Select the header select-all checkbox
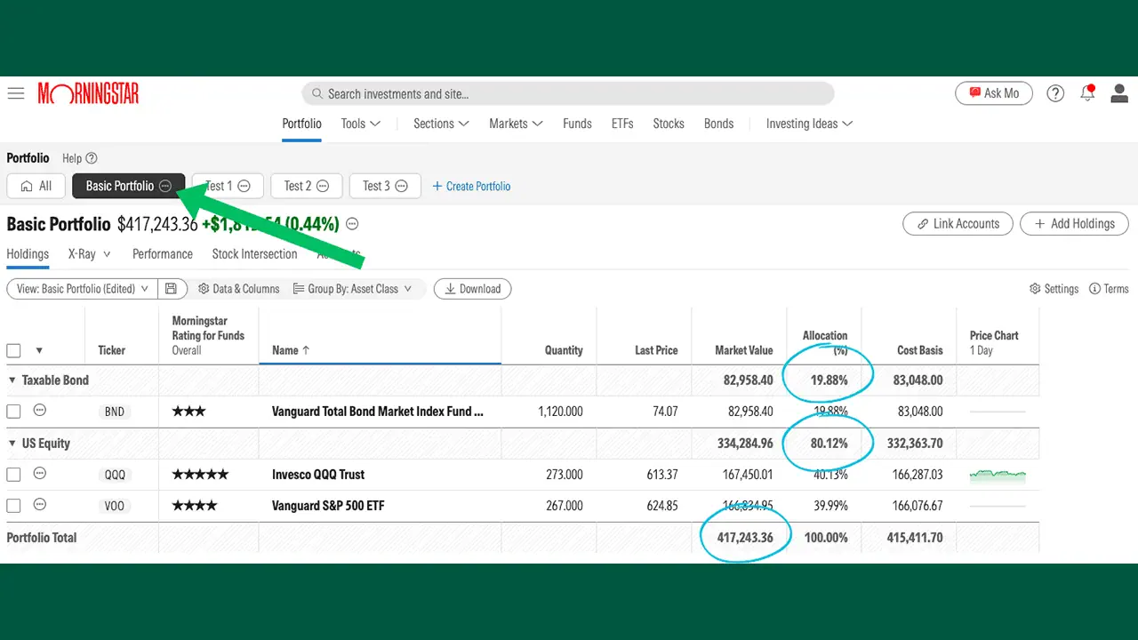This screenshot has height=640, width=1138. (x=13, y=350)
